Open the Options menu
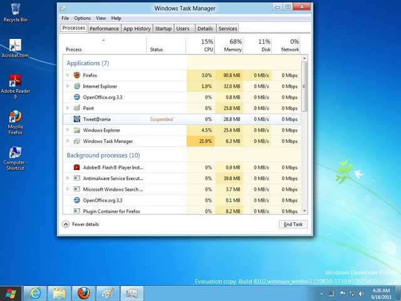Image resolution: width=401 pixels, height=301 pixels. coord(82,18)
